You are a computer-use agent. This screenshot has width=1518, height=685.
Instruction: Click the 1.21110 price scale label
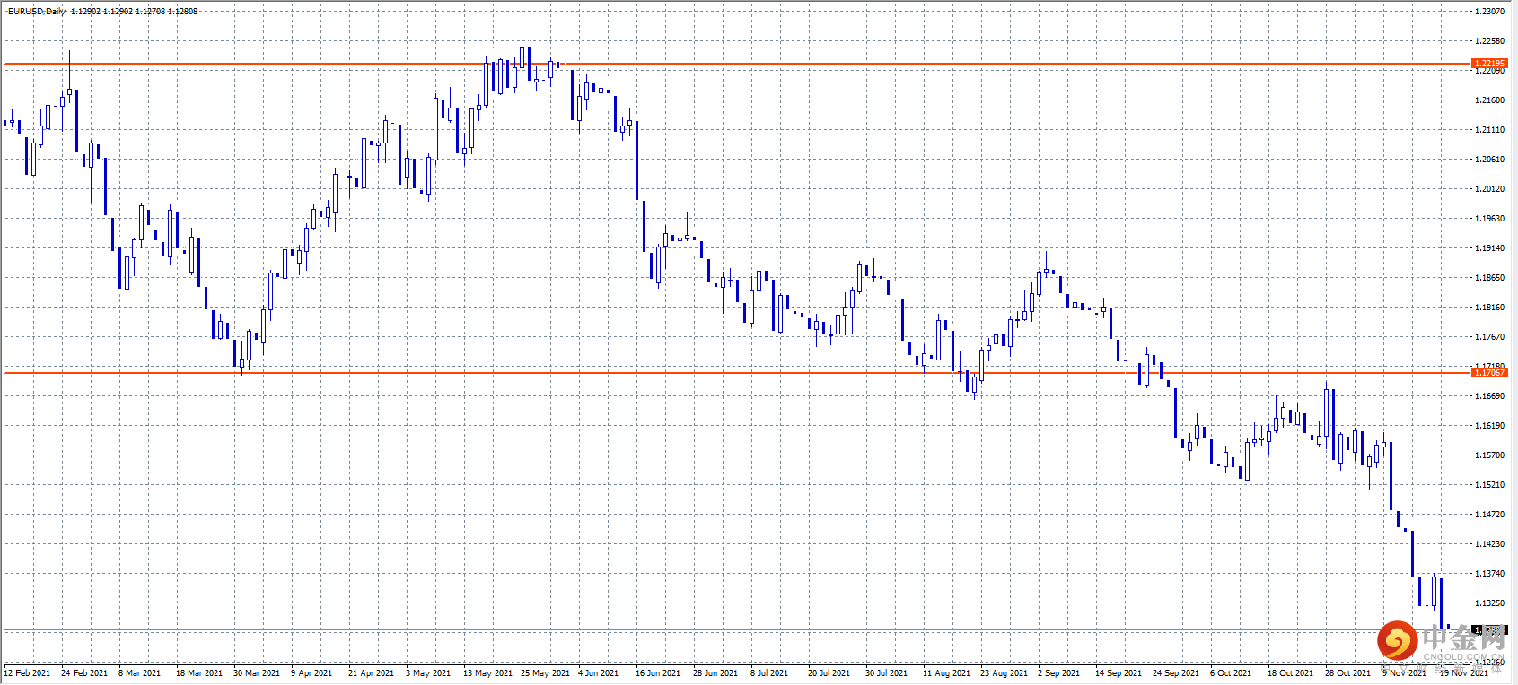(x=1490, y=130)
